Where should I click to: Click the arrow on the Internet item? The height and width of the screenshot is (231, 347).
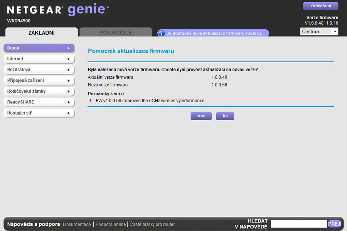click(69, 59)
